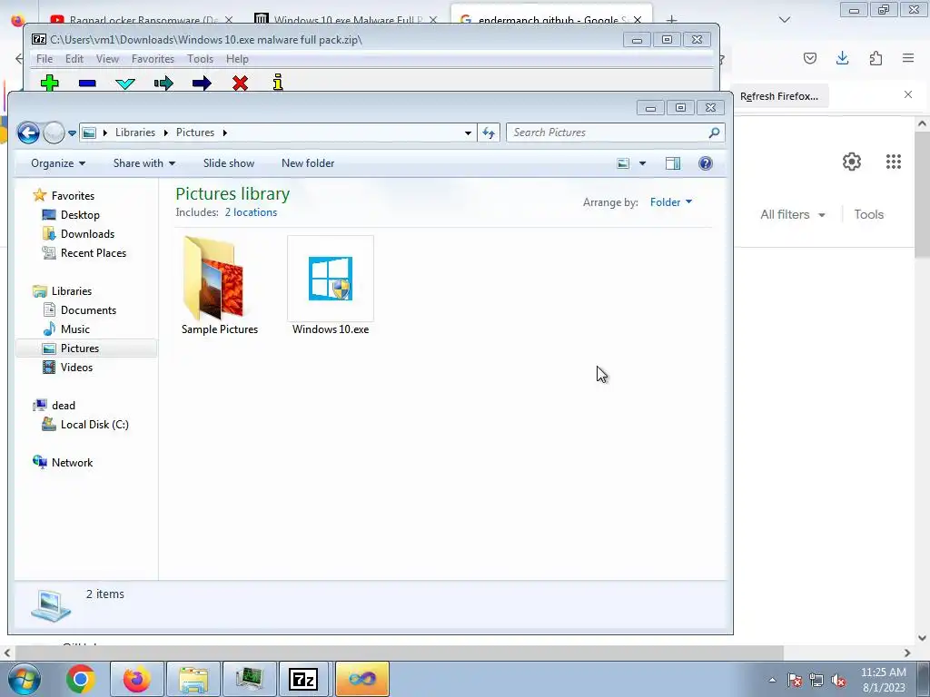930x697 pixels.
Task: Click the 7-Zip Add green plus icon
Action: click(50, 83)
